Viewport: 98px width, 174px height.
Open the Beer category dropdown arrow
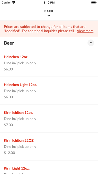(x=91, y=43)
